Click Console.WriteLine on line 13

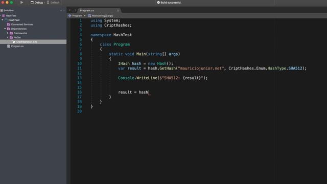pyautogui.click(x=137, y=78)
